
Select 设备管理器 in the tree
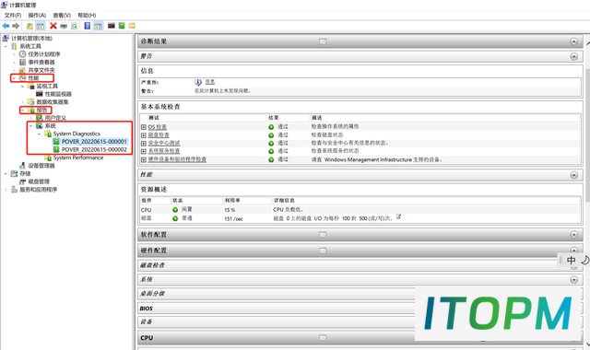click(41, 166)
